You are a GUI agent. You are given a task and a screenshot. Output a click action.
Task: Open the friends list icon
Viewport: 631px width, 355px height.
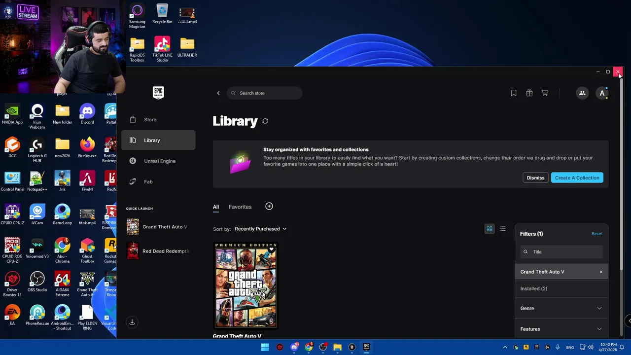(582, 93)
